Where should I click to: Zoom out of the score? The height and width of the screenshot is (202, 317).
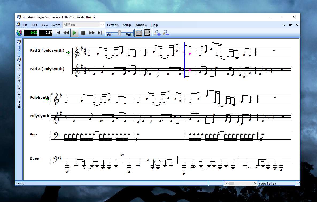point(166,33)
